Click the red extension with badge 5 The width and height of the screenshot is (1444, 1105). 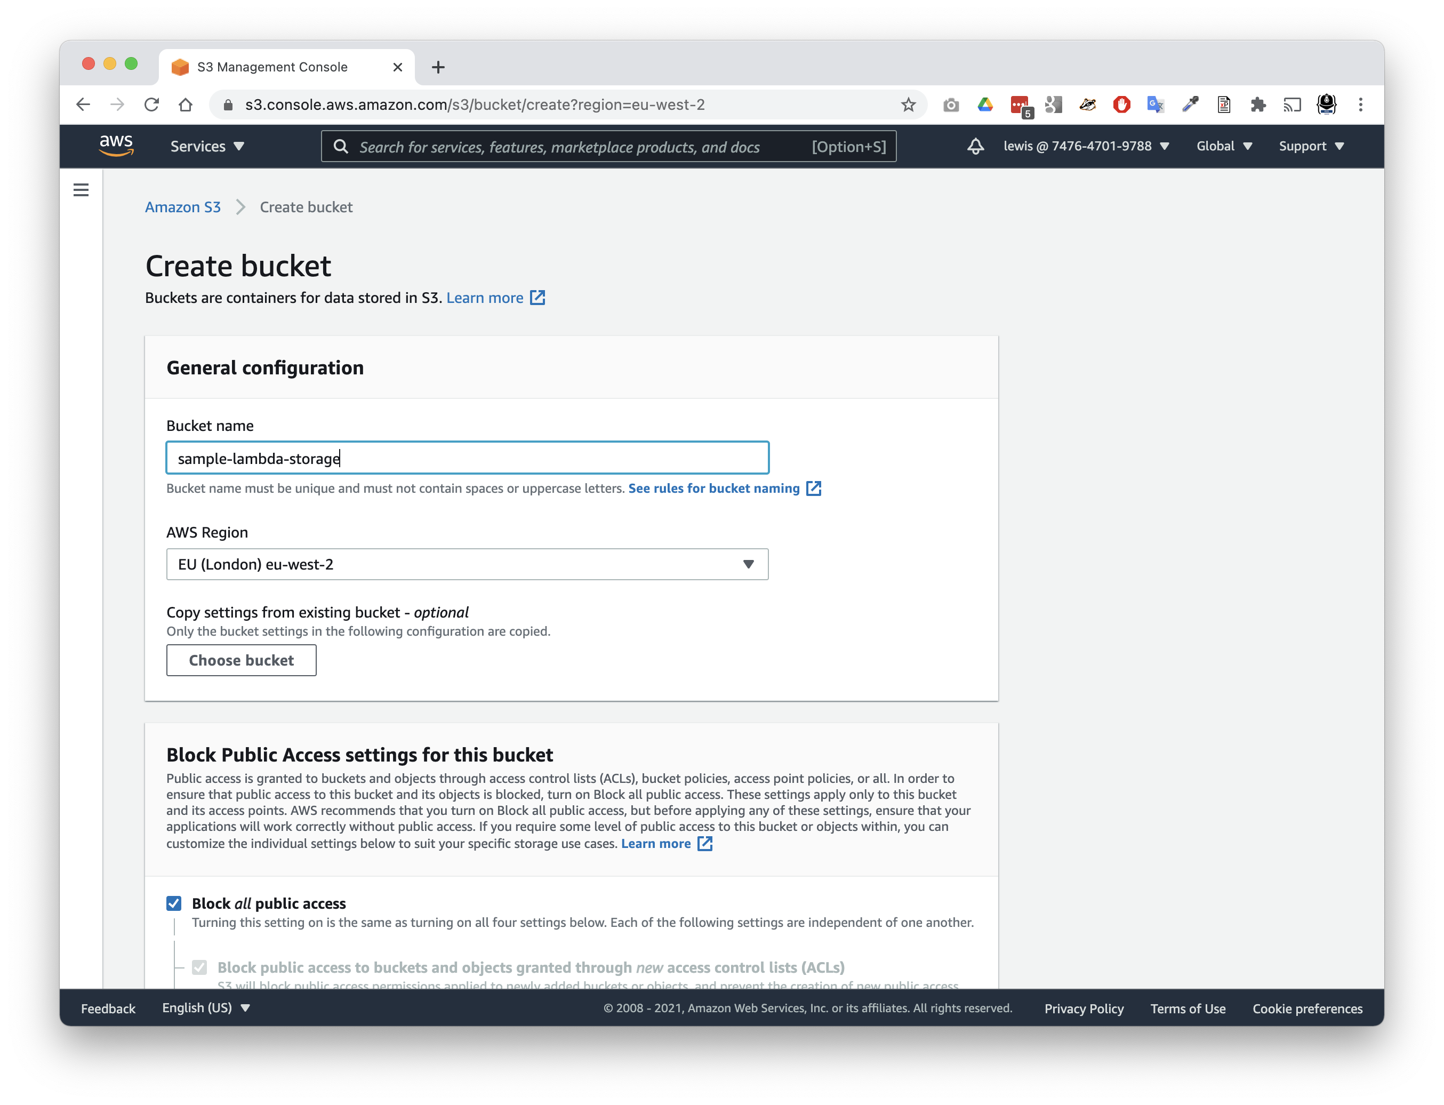1021,106
